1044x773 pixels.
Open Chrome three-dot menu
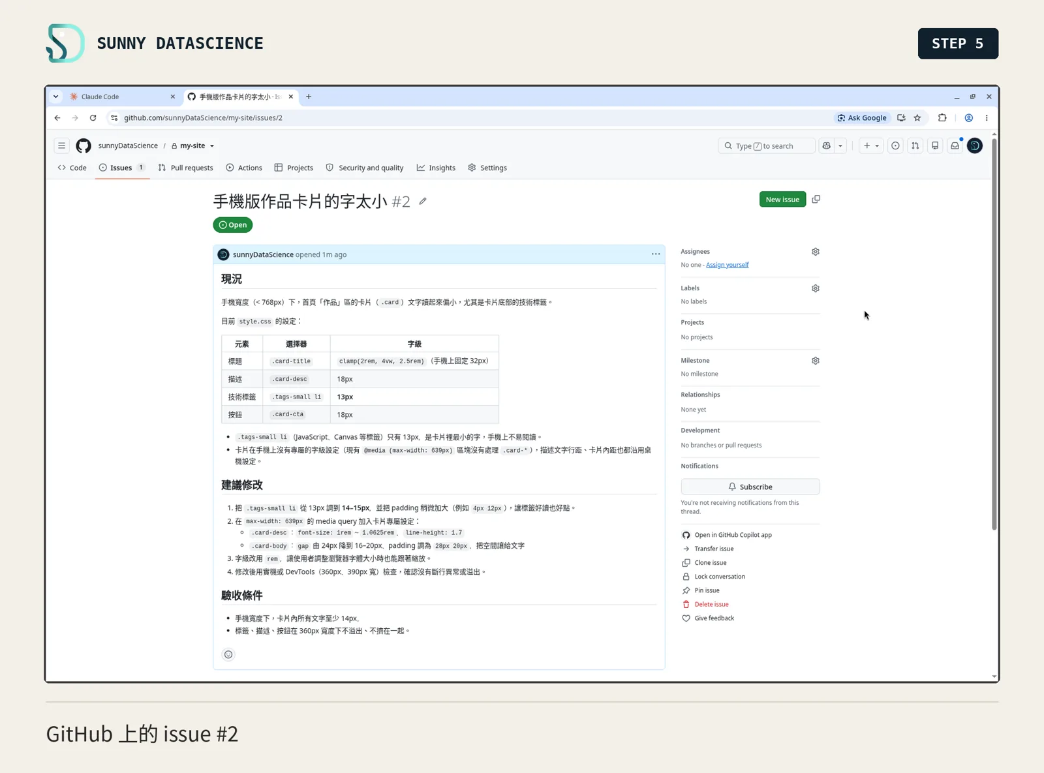[x=987, y=118]
